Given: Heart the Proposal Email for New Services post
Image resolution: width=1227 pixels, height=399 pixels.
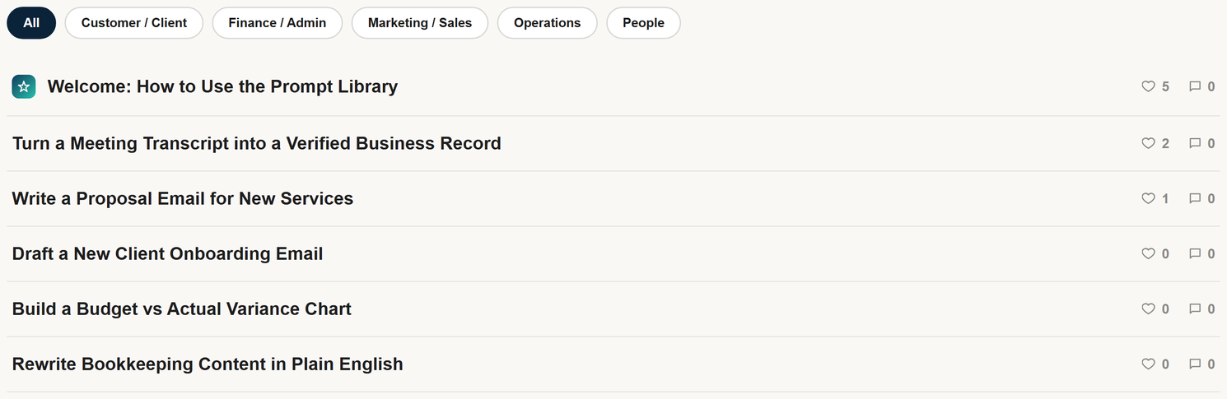Looking at the screenshot, I should (1148, 198).
